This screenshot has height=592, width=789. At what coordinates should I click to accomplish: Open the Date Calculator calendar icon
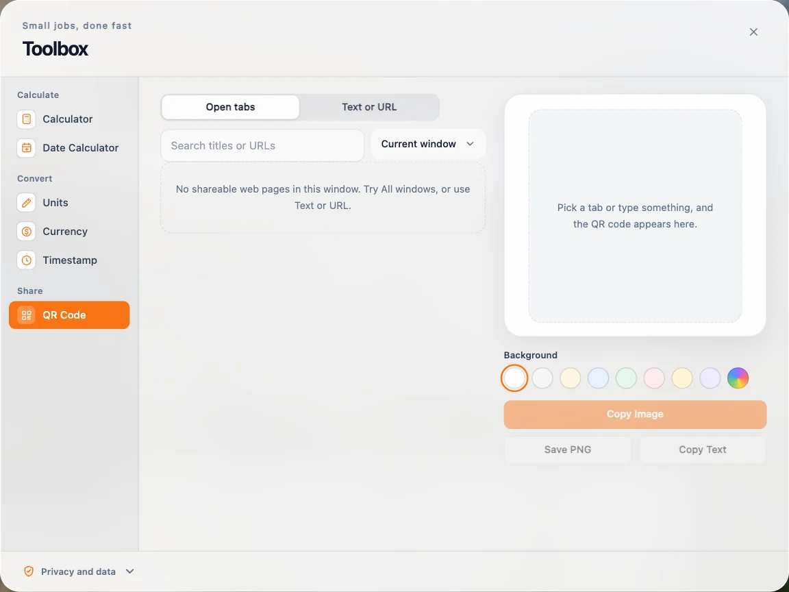coord(26,148)
